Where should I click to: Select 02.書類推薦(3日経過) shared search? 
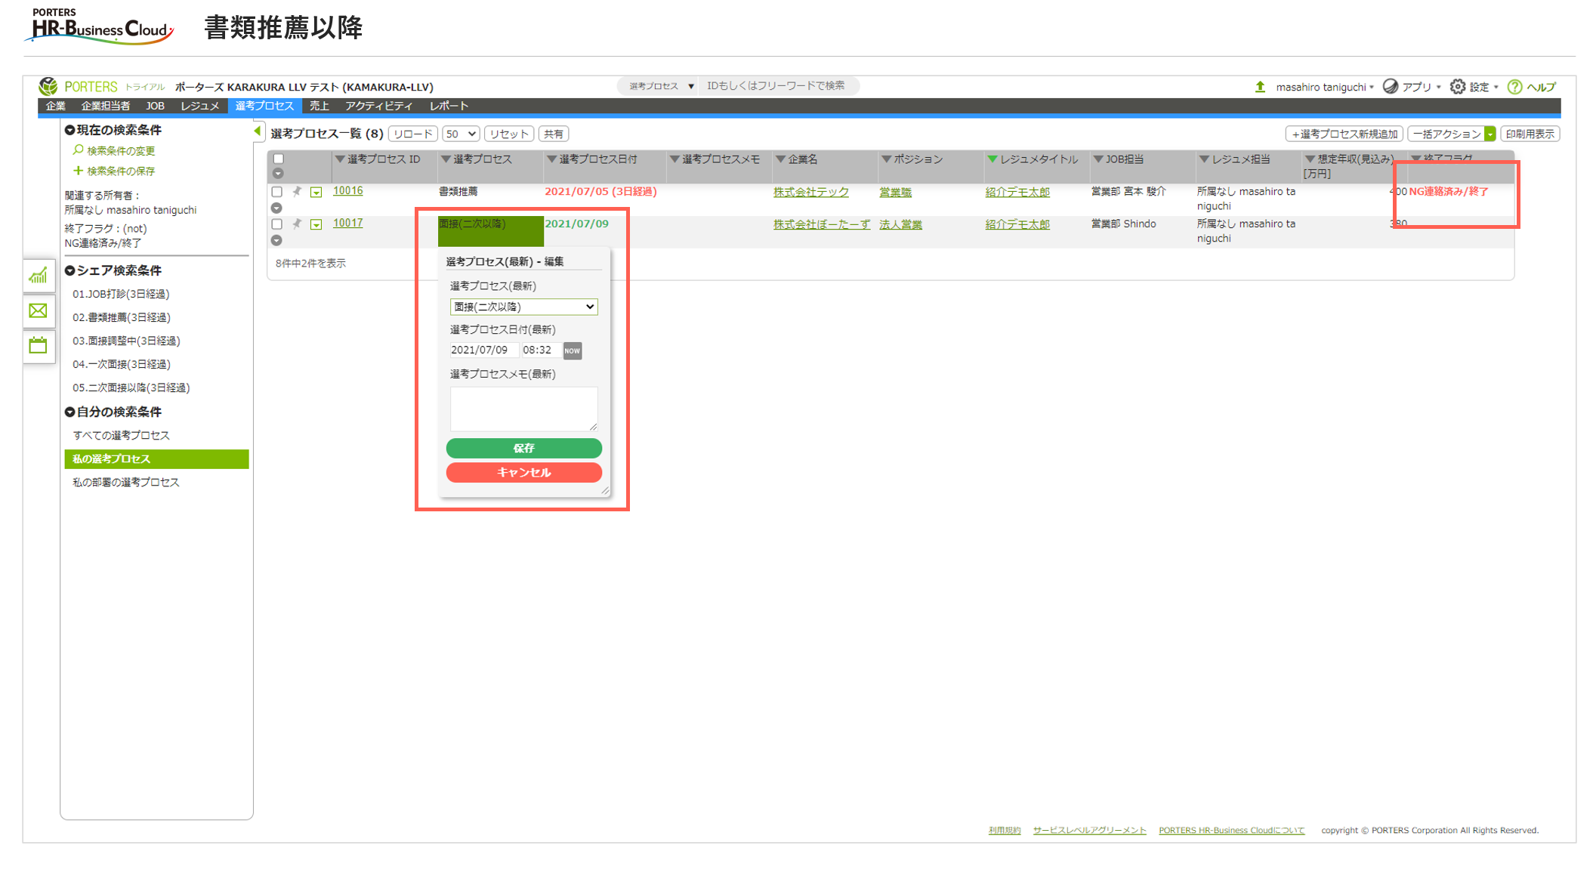[121, 317]
